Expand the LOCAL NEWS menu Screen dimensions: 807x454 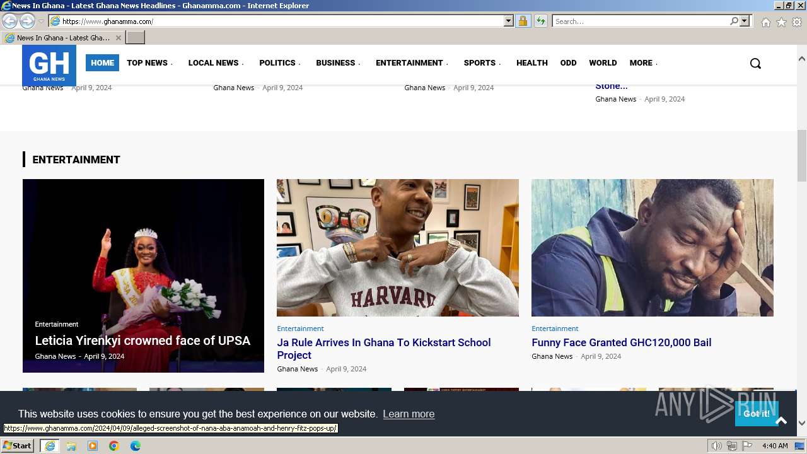(x=216, y=63)
